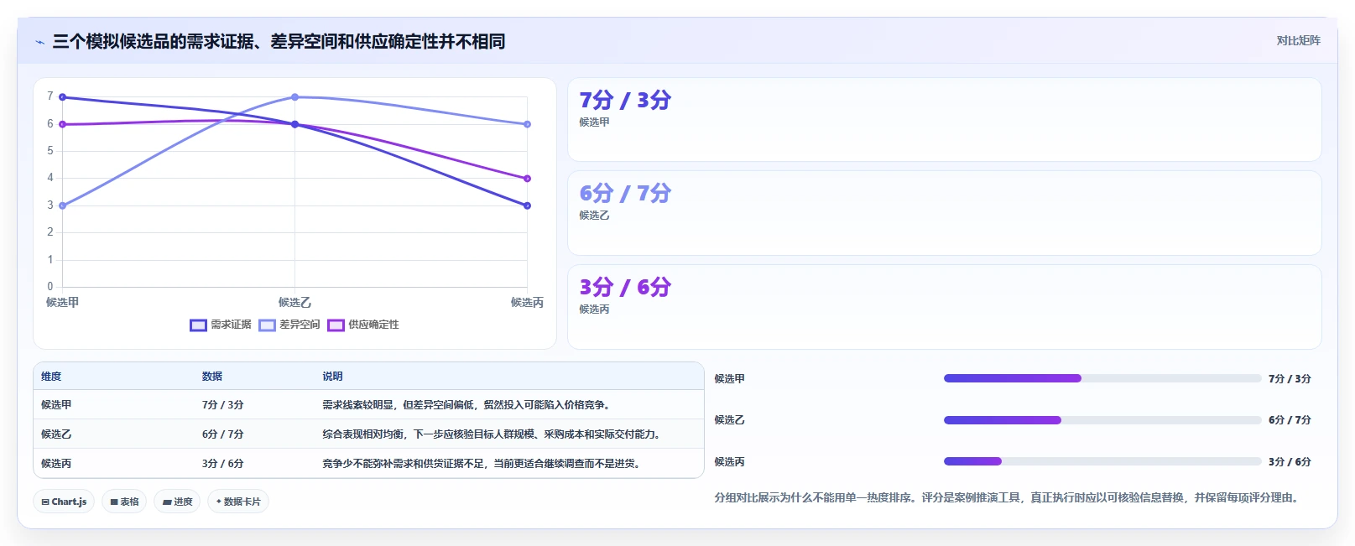Click the 需求证据 legend color box

pos(198,325)
